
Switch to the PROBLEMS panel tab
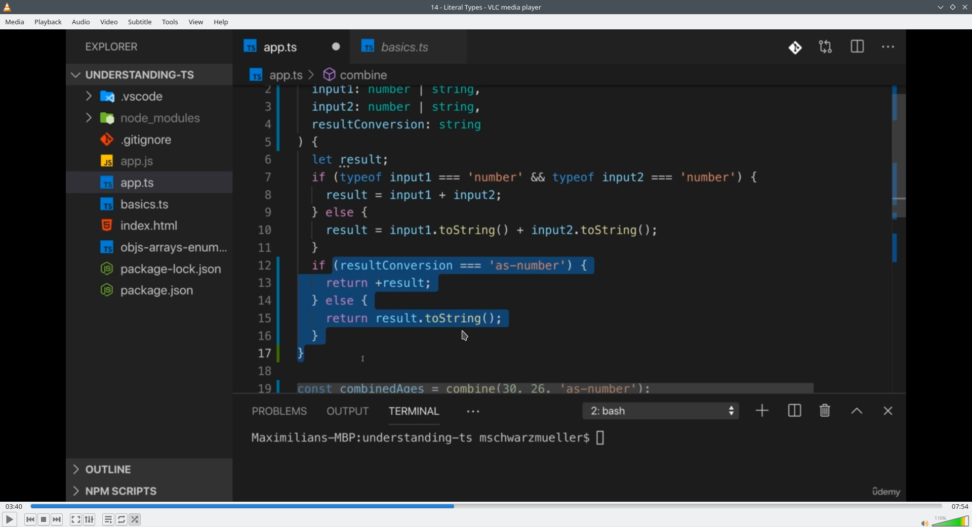[x=279, y=411]
